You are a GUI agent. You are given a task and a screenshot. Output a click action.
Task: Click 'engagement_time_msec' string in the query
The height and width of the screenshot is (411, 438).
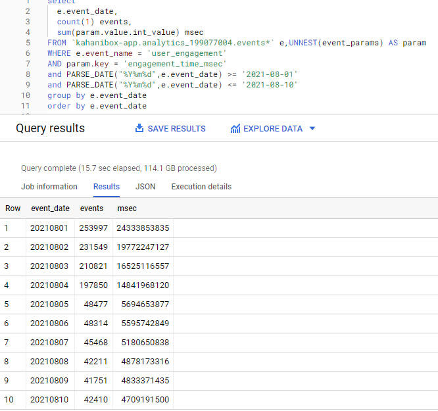pos(175,64)
